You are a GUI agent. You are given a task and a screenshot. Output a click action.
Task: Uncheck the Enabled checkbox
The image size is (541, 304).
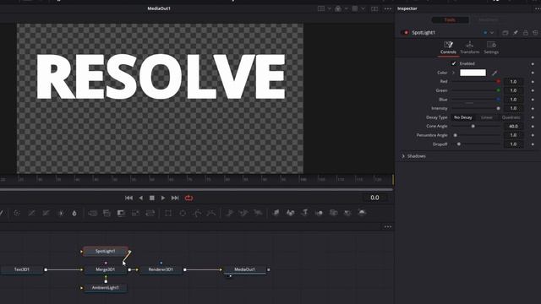point(454,63)
